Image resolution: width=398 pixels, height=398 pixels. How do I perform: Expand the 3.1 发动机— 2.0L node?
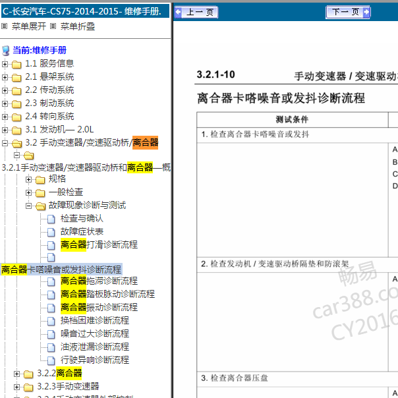click(x=5, y=130)
